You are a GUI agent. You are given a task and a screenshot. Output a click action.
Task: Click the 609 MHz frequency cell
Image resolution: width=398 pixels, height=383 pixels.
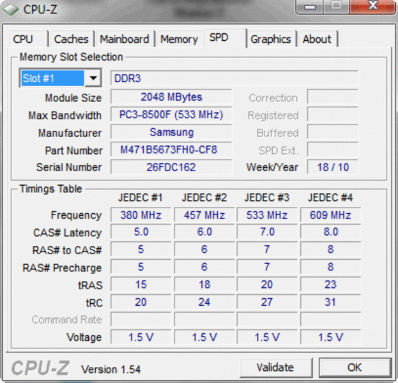tap(330, 215)
